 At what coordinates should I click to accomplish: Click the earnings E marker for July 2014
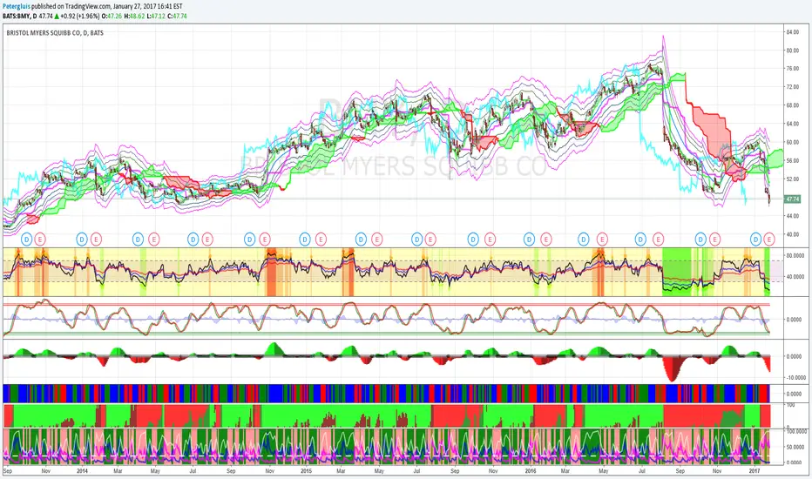[207, 239]
